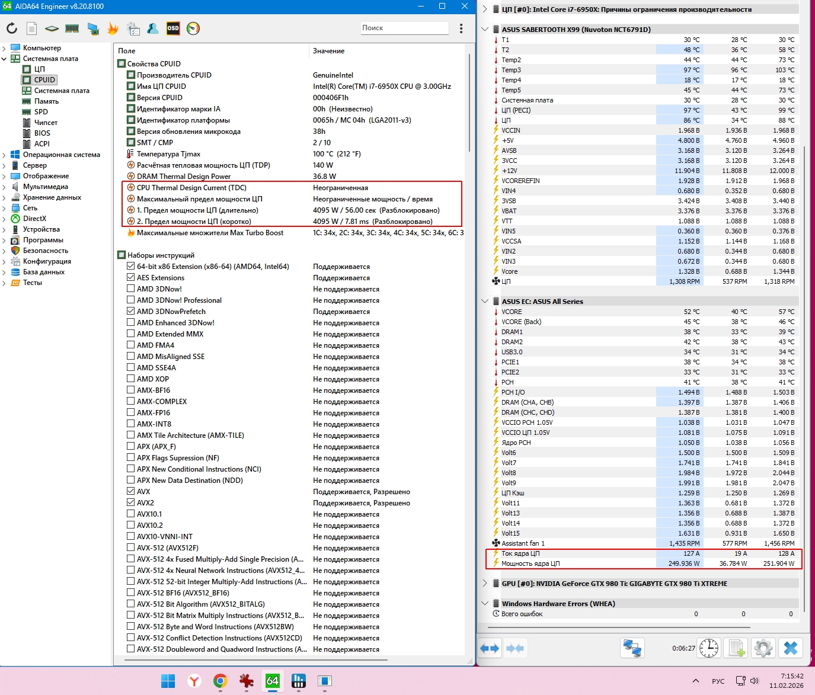The height and width of the screenshot is (695, 815).
Task: Expand the Операционная система node arrow
Action: tap(4, 155)
